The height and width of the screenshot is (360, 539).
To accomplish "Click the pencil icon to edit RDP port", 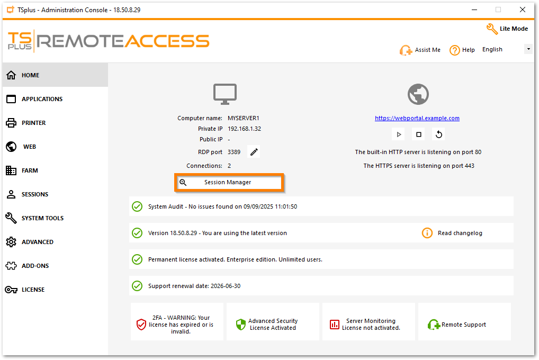I will (254, 152).
